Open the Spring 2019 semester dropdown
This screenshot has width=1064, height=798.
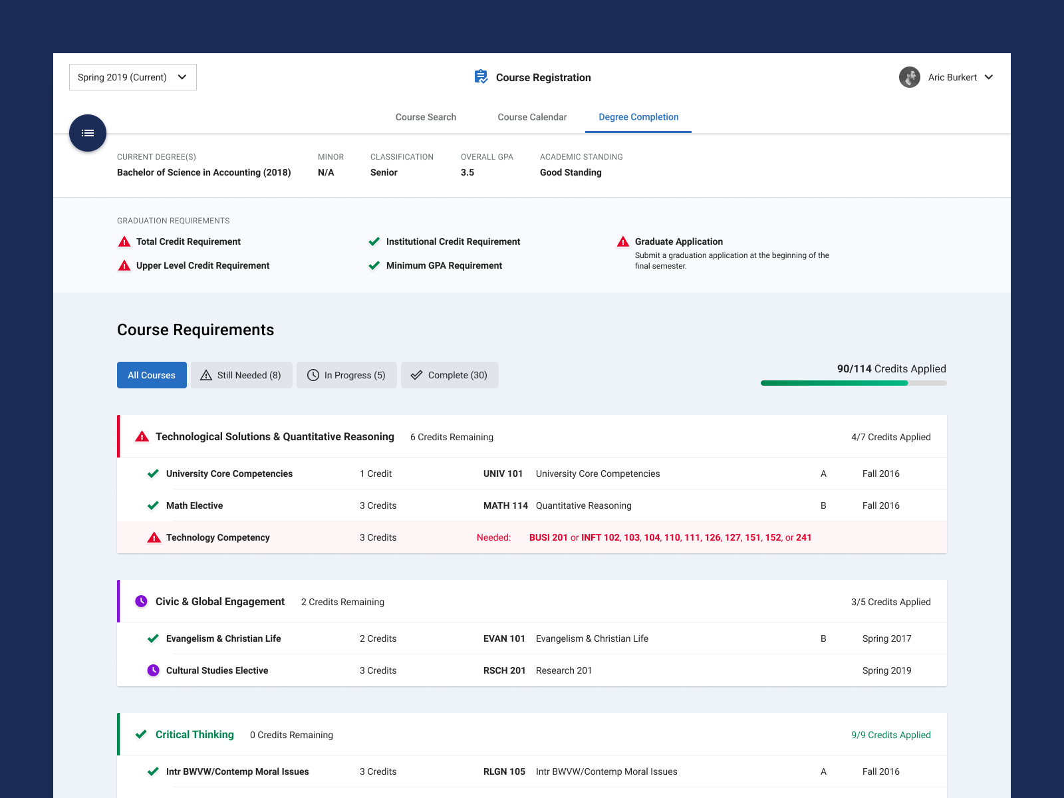pyautogui.click(x=133, y=77)
